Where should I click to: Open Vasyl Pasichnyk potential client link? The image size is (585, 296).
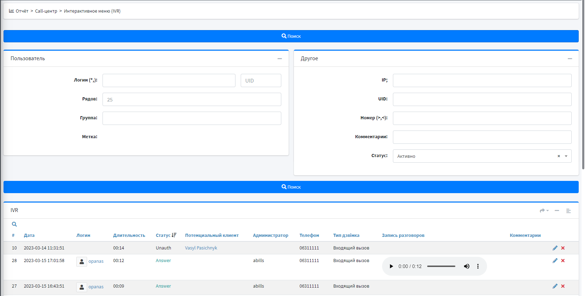(201, 248)
